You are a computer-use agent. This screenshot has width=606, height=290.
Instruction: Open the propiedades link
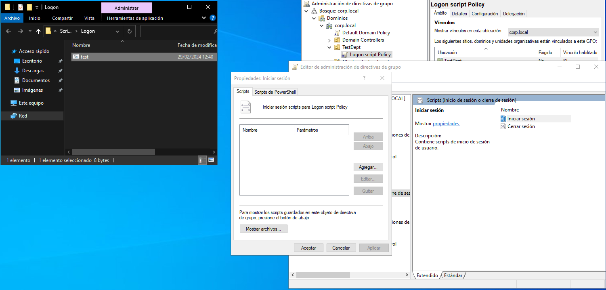click(x=446, y=124)
